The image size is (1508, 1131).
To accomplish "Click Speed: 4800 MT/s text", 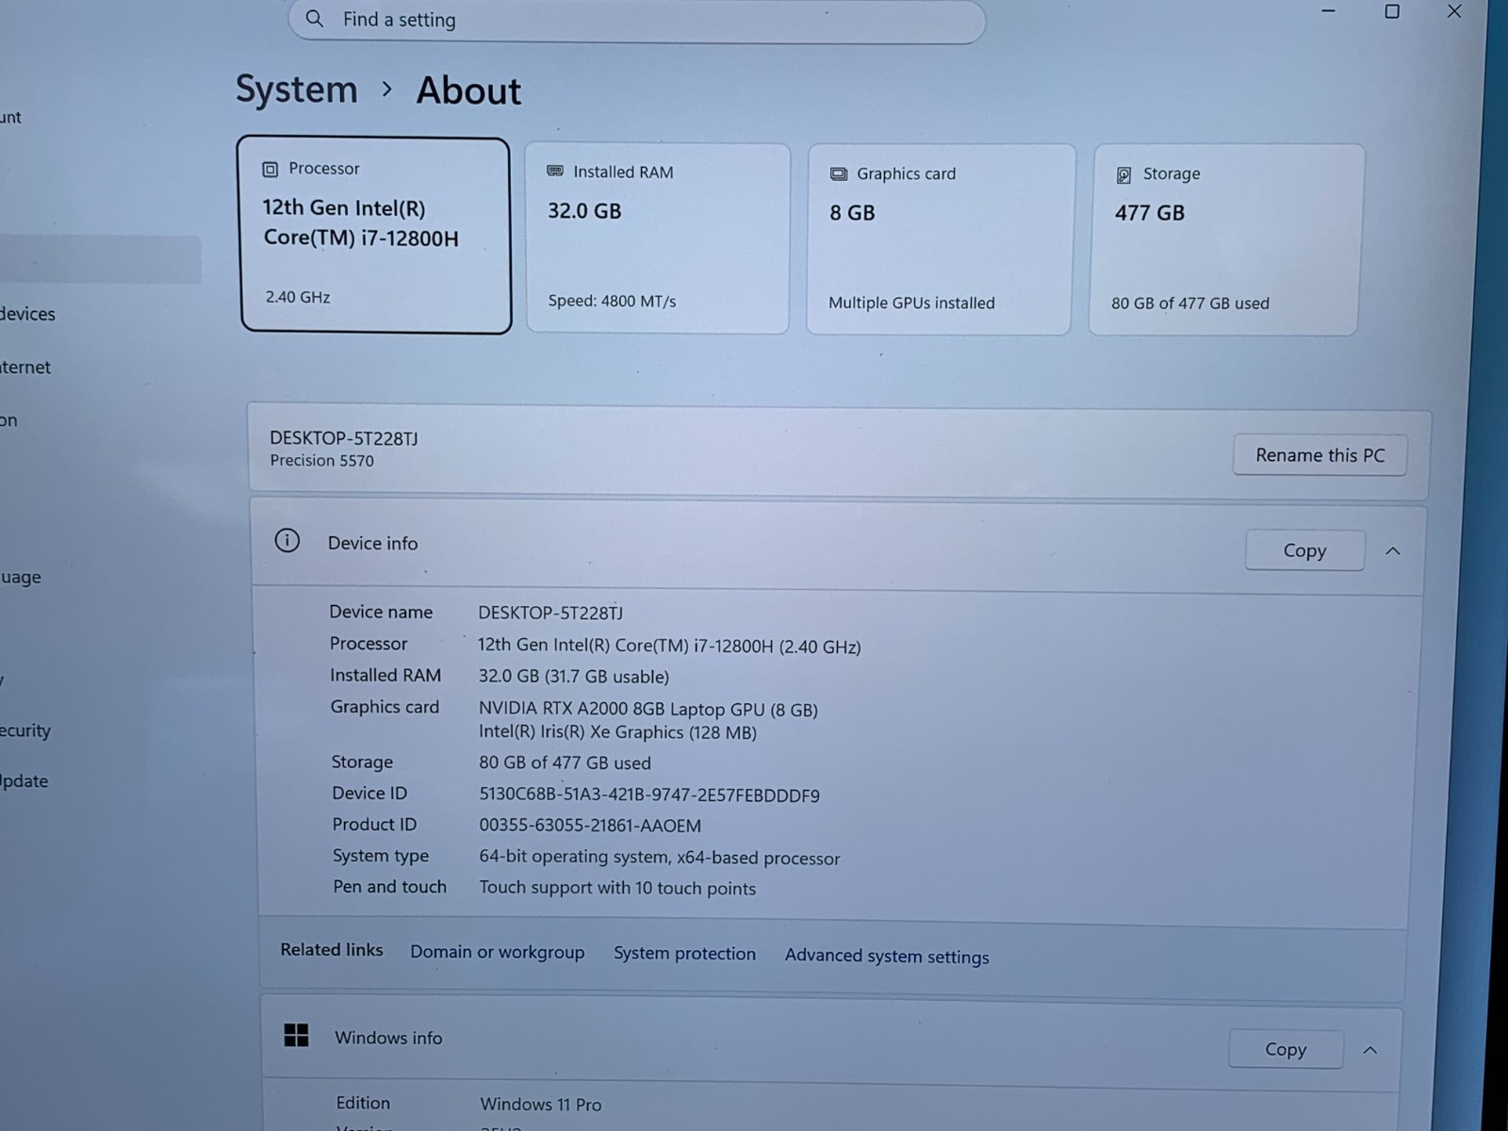I will [x=612, y=302].
